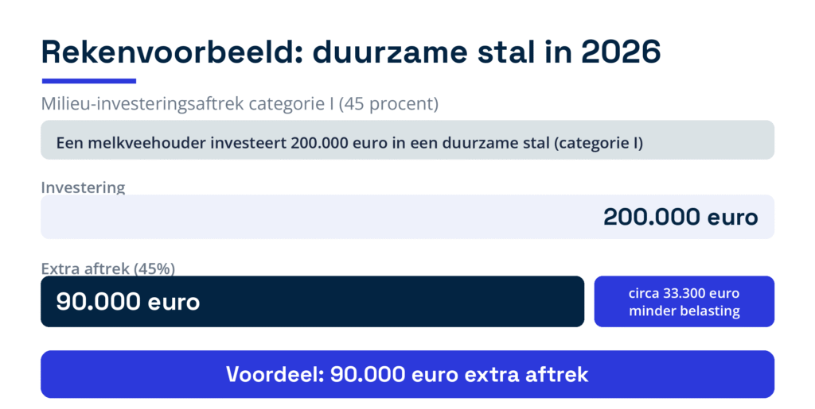Click the Investering label
This screenshot has height=409, width=815.
coord(83,187)
